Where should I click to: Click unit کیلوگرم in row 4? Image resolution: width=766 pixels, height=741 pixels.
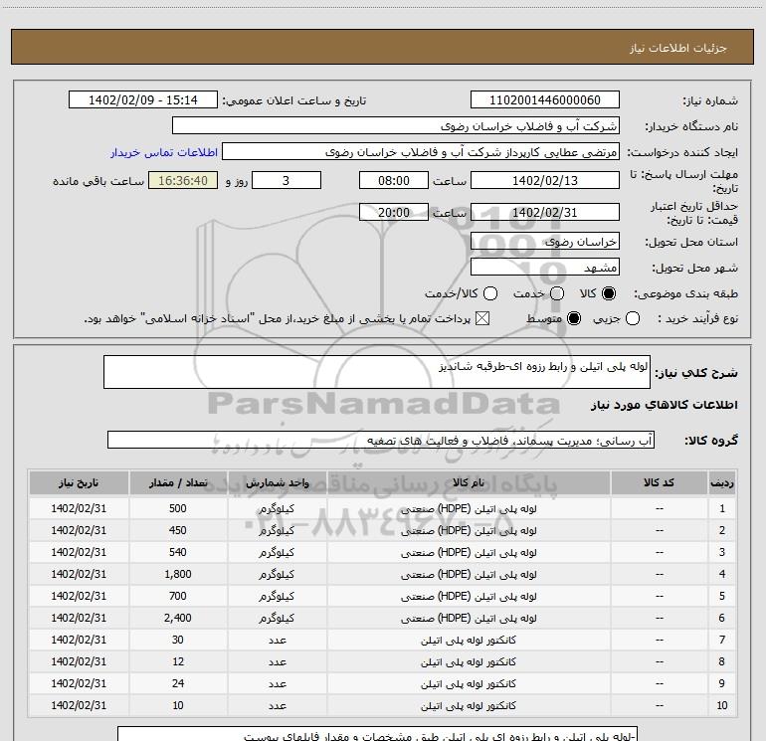pos(277,575)
